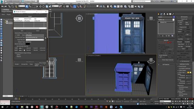Activate the Select and Scale tool
This screenshot has height=109, width=194.
[47, 6]
